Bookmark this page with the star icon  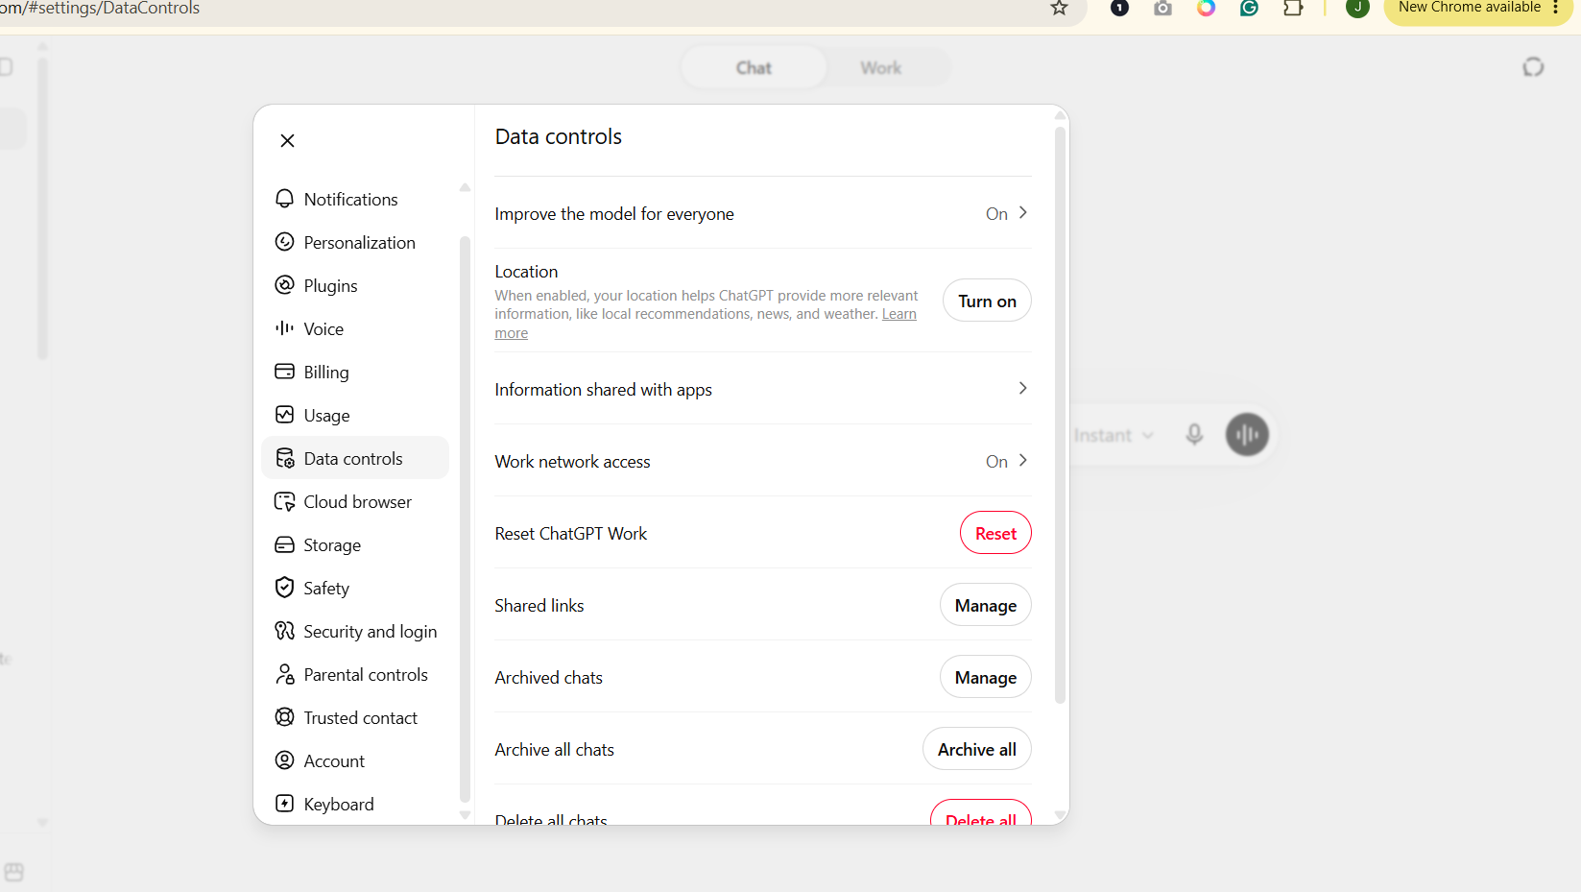tap(1059, 8)
